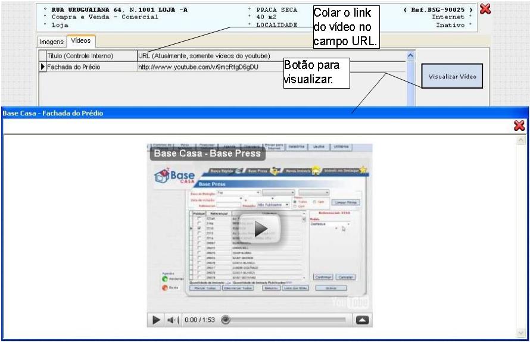Select the Vídeos tab

click(80, 41)
